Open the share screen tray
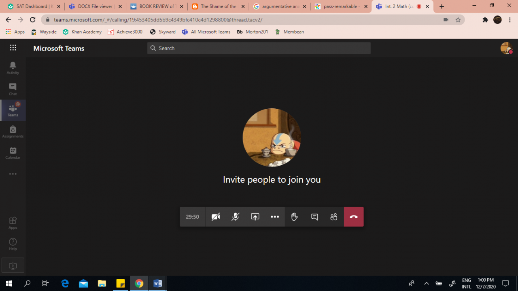 (255, 217)
